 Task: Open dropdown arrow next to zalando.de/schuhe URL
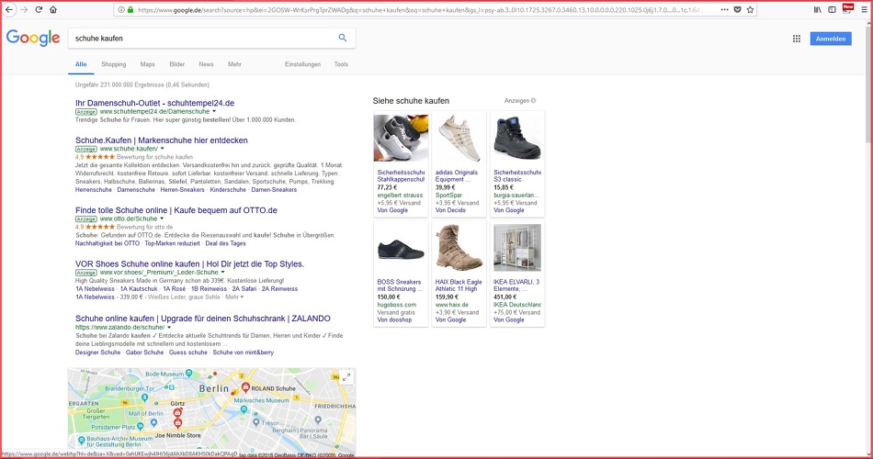click(169, 327)
